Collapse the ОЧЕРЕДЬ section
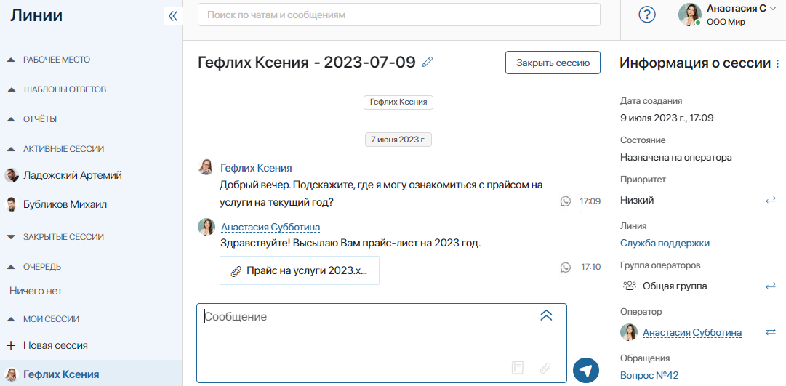 coord(11,266)
